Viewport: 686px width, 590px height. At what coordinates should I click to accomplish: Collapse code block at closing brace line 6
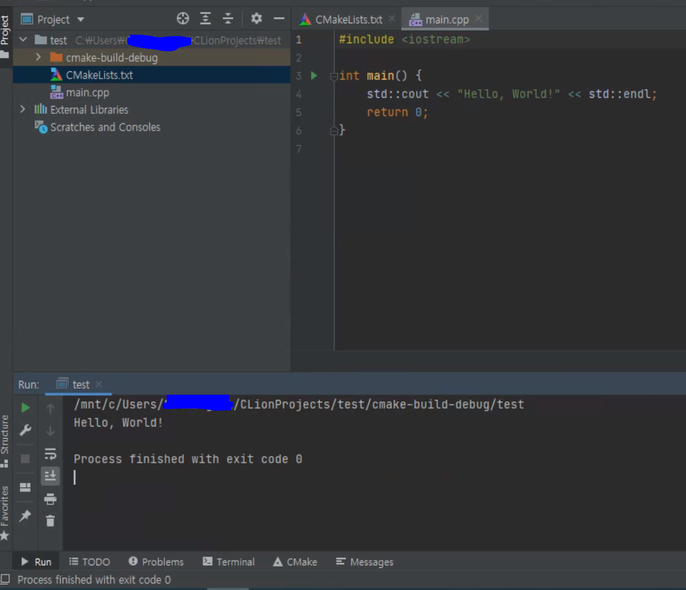click(x=335, y=130)
